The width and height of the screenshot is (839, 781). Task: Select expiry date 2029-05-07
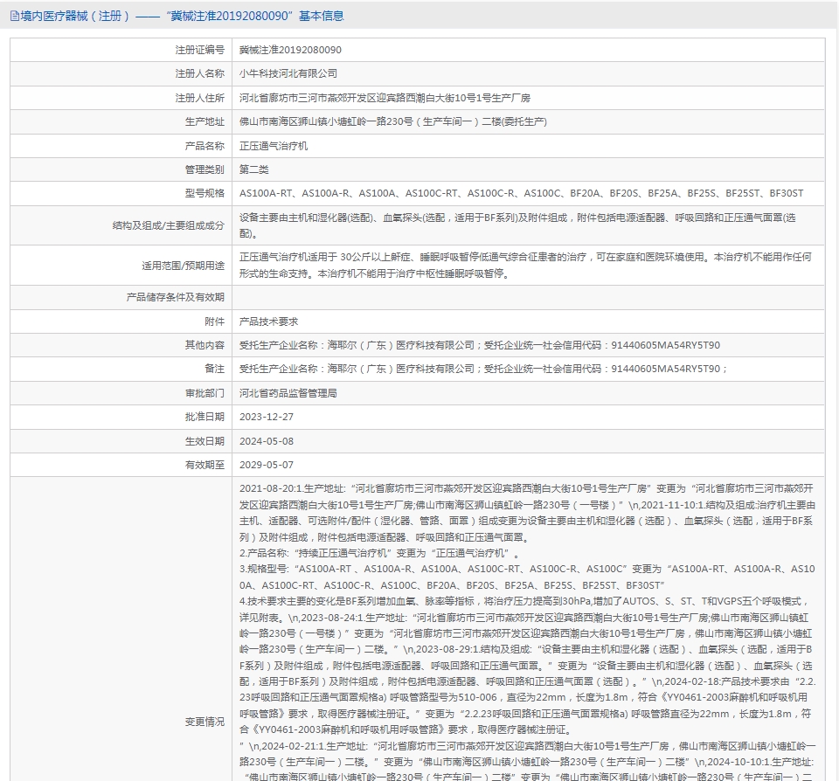coord(267,465)
